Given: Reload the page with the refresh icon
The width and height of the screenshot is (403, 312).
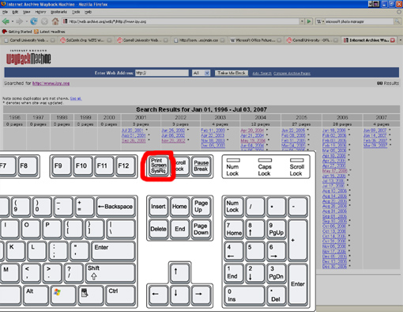Looking at the screenshot, I should 34,21.
